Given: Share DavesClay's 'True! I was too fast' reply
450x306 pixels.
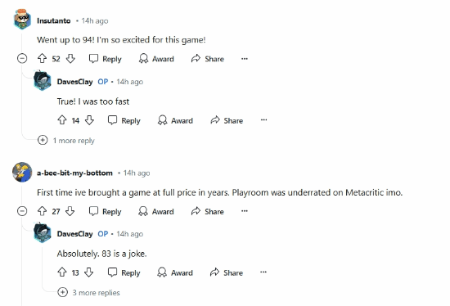Looking at the screenshot, I should pyautogui.click(x=227, y=120).
